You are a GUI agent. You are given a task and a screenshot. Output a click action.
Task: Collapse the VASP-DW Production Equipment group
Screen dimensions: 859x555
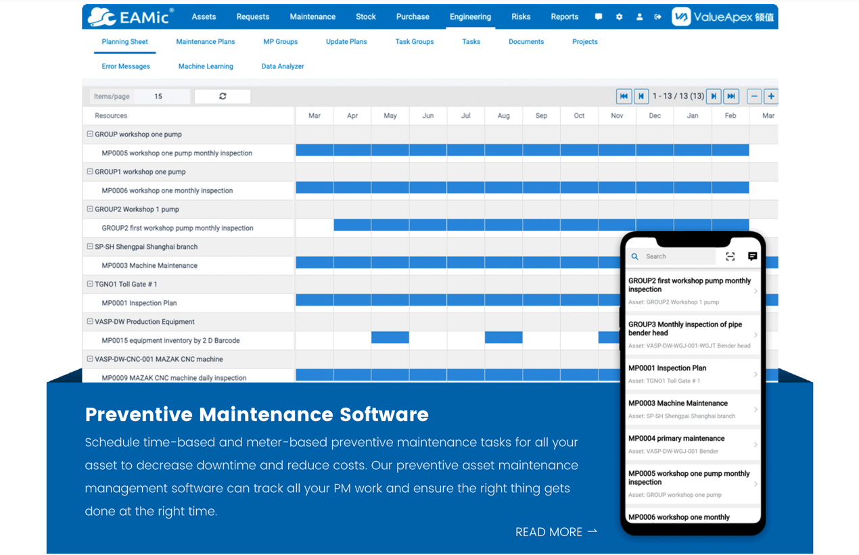90,322
